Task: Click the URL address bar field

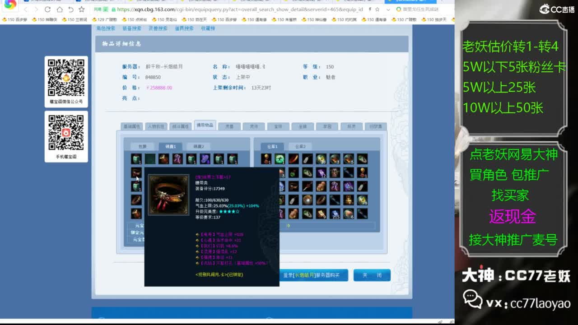Action: click(239, 9)
